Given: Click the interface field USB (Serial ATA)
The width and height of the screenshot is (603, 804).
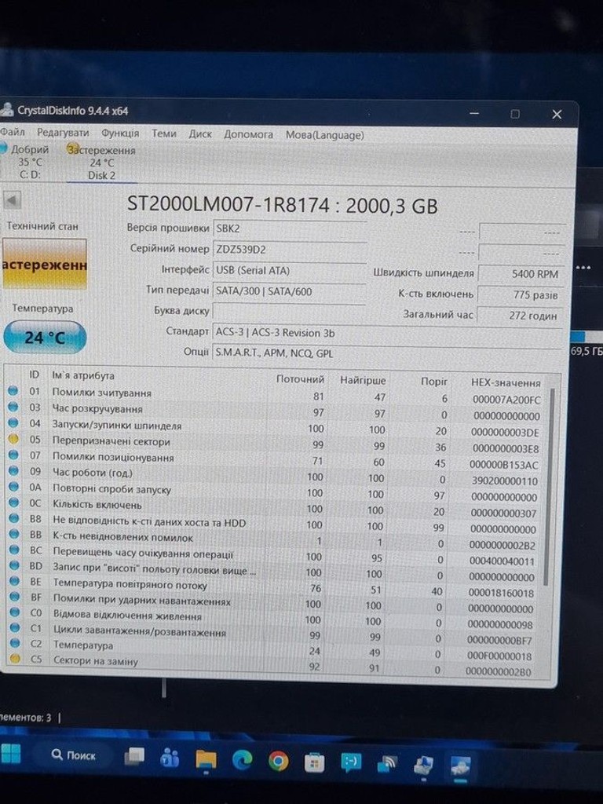Looking at the screenshot, I should pos(290,270).
